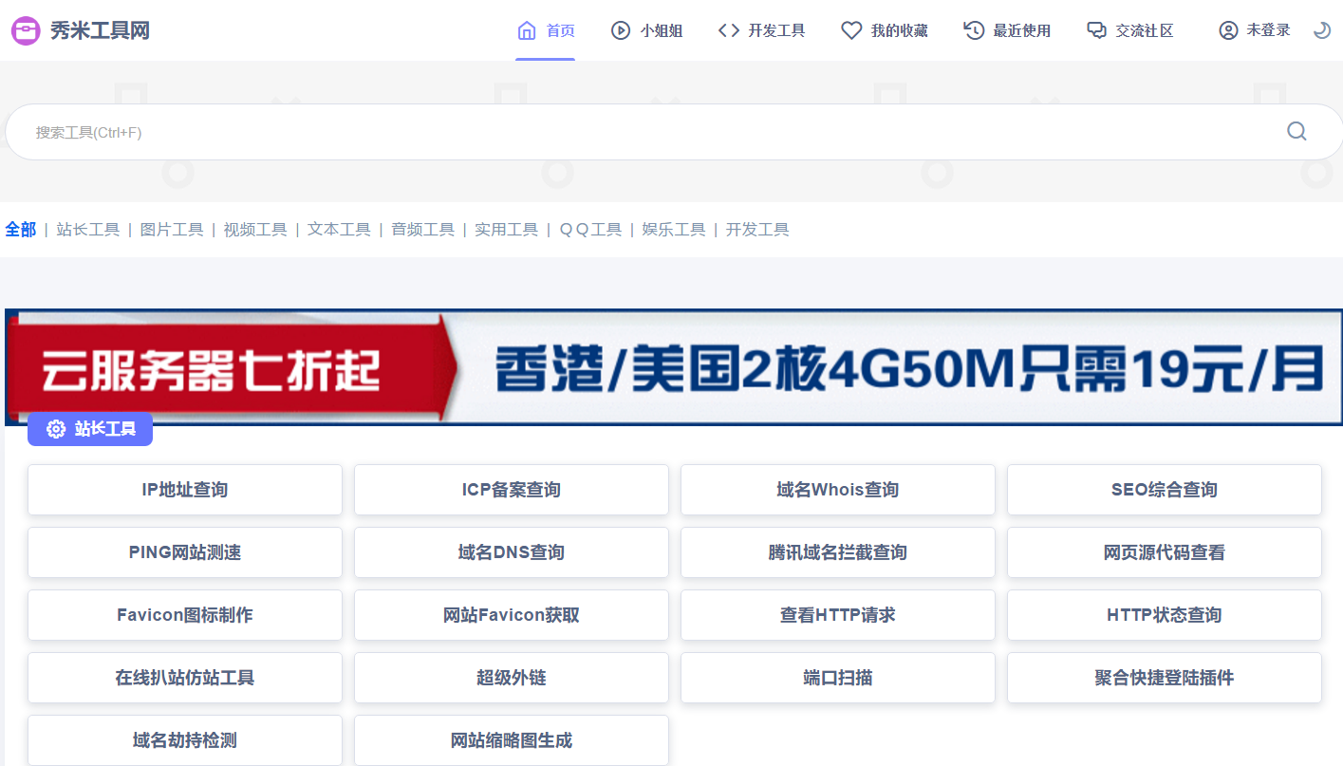
Task: Open the 小姐姐 navigation item
Action: pos(646,30)
